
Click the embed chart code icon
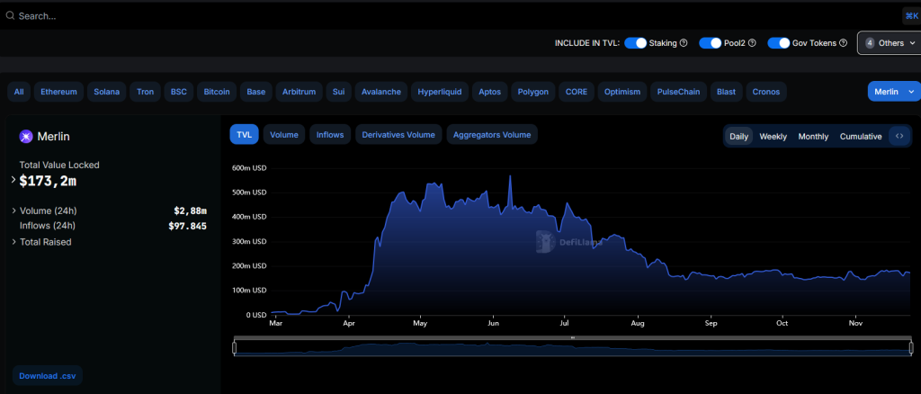899,136
